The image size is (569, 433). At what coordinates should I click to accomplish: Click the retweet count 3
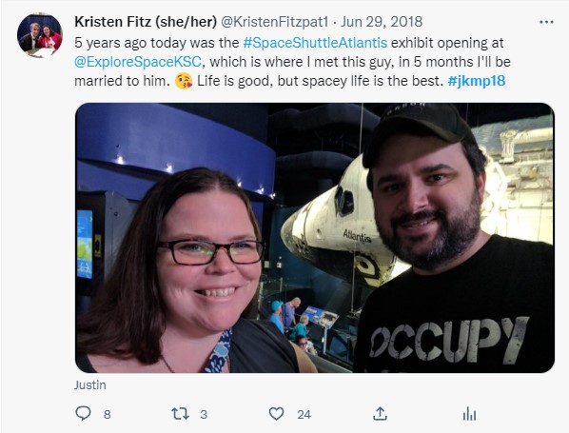tap(204, 414)
